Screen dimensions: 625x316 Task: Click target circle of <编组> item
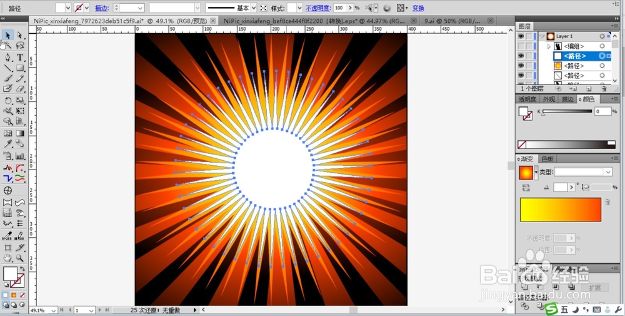[x=602, y=46]
